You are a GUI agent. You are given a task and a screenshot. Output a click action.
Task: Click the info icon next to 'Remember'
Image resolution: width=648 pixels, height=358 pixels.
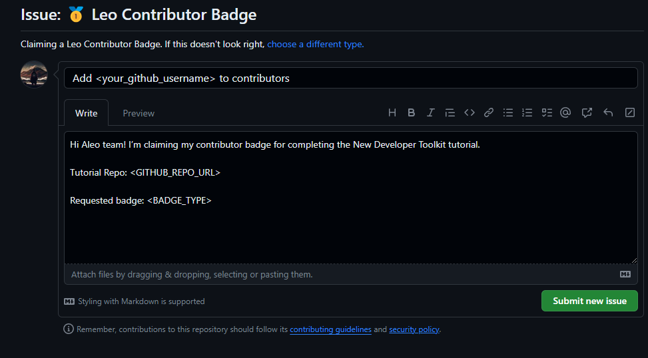pyautogui.click(x=68, y=329)
